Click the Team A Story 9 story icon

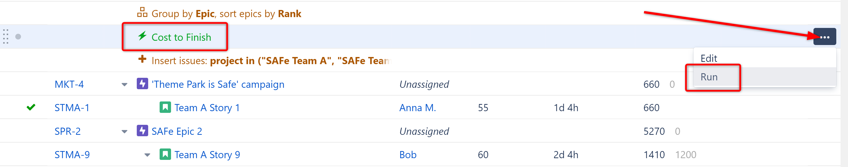pos(165,154)
